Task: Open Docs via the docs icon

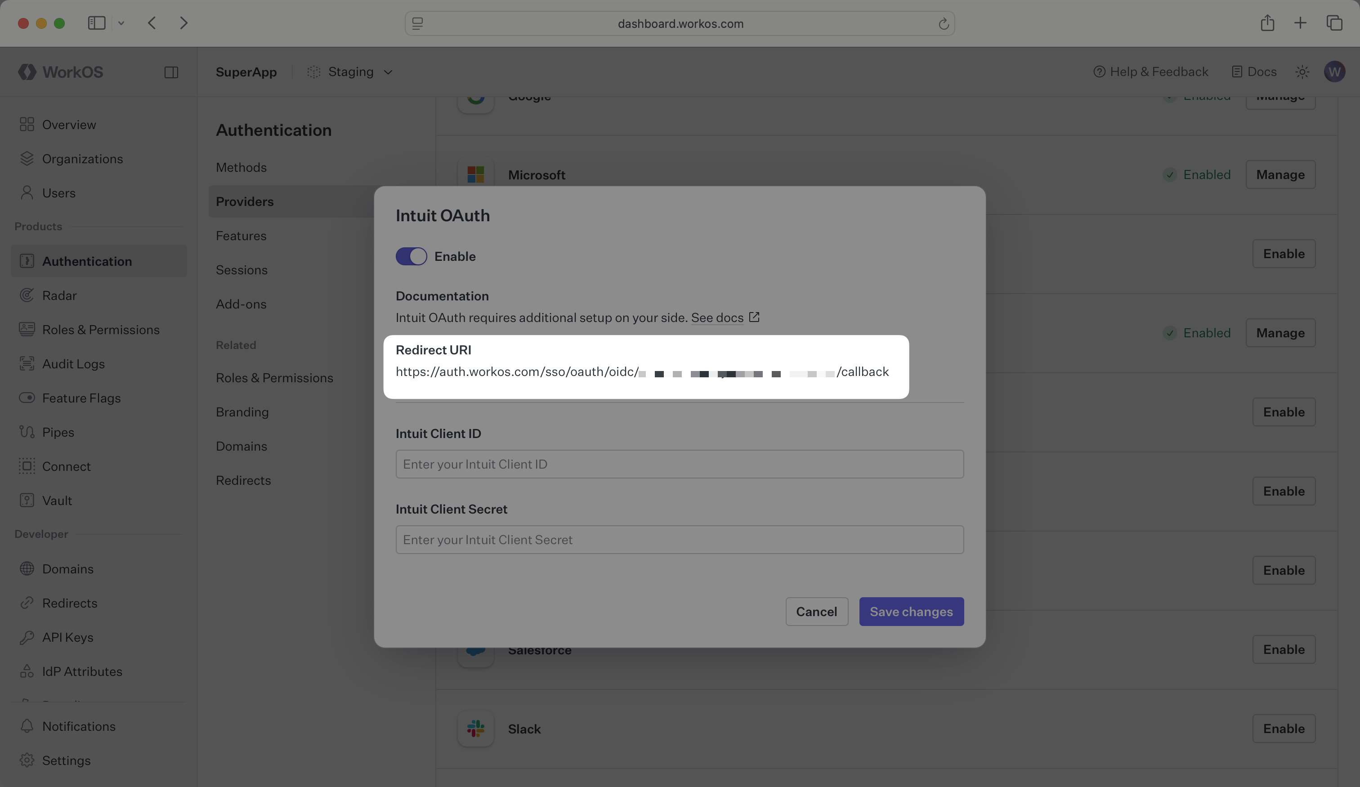Action: 1236,72
